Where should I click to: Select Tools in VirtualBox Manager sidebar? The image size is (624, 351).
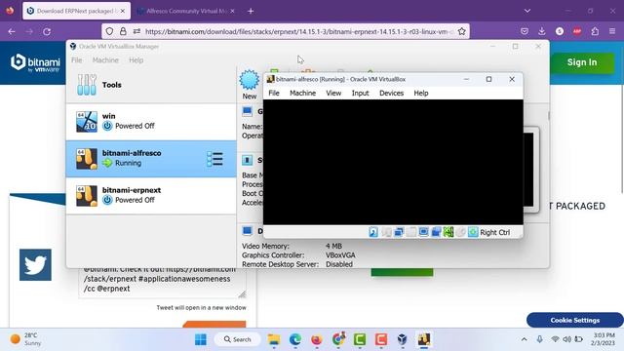[151, 85]
